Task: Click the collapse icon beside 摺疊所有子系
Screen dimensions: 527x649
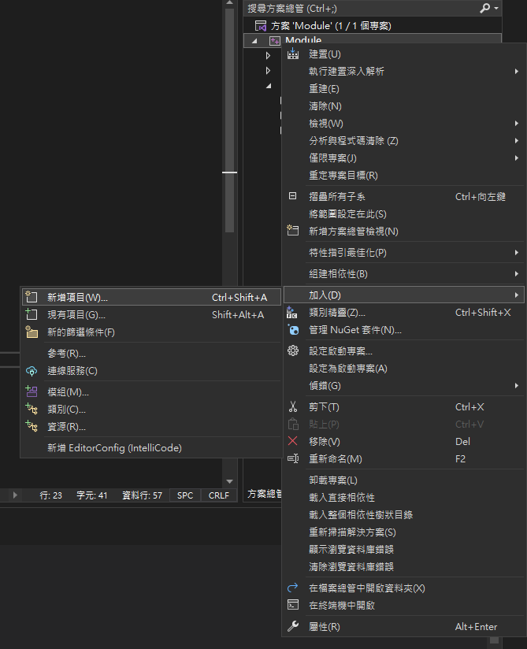Action: click(293, 196)
